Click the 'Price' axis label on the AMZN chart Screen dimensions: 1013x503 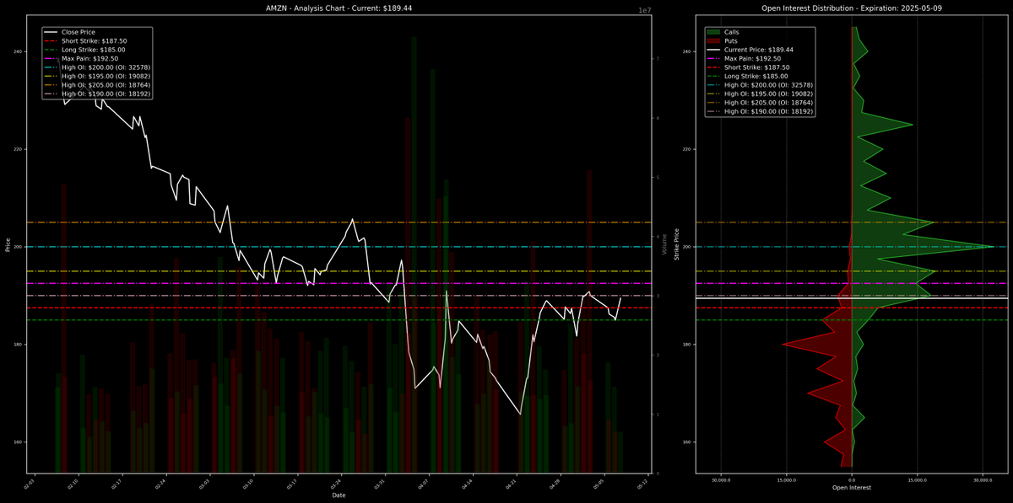tap(8, 245)
